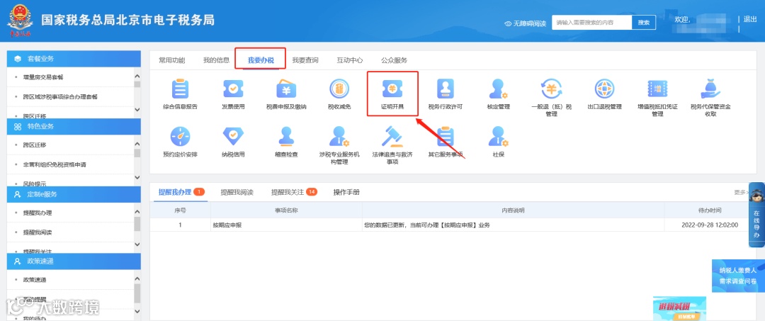765x321 pixels.
Task: Open 其它服务事项 icon
Action: pyautogui.click(x=445, y=137)
